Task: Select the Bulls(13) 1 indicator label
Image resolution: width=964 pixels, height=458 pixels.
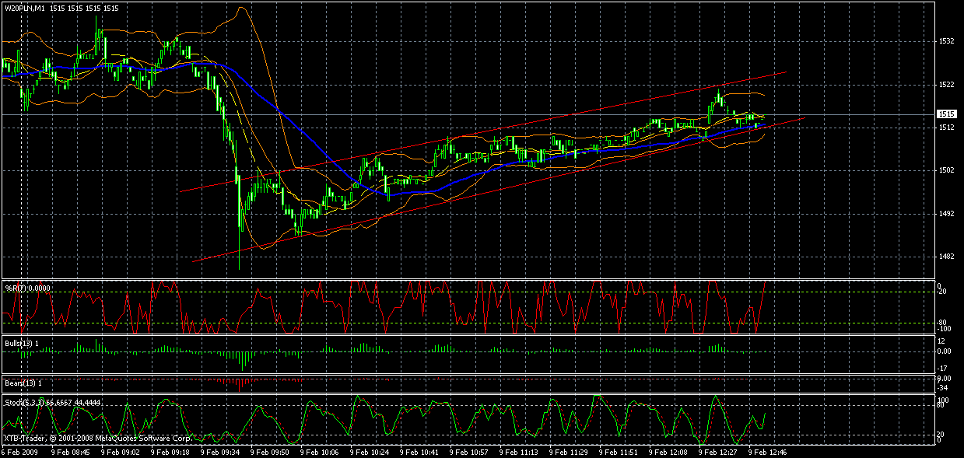Action: click(x=22, y=342)
